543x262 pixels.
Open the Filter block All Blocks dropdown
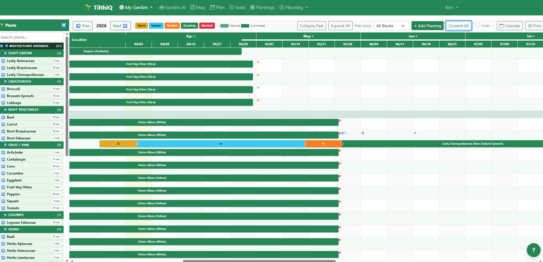point(391,26)
